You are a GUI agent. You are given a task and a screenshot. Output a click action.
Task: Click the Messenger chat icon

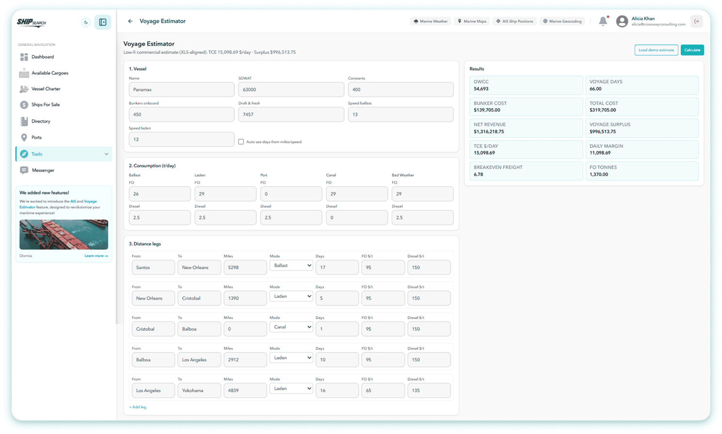(24, 170)
